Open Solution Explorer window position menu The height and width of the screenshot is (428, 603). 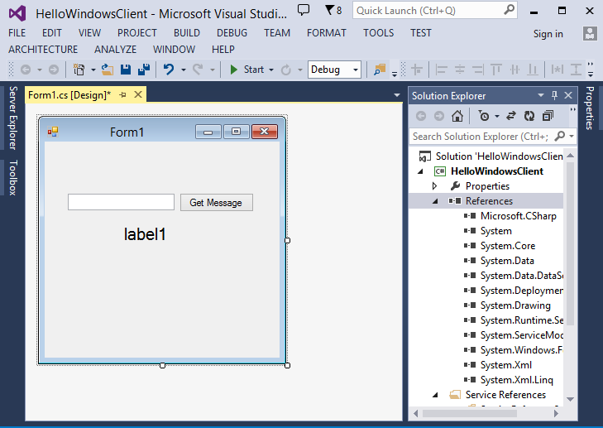click(x=541, y=95)
